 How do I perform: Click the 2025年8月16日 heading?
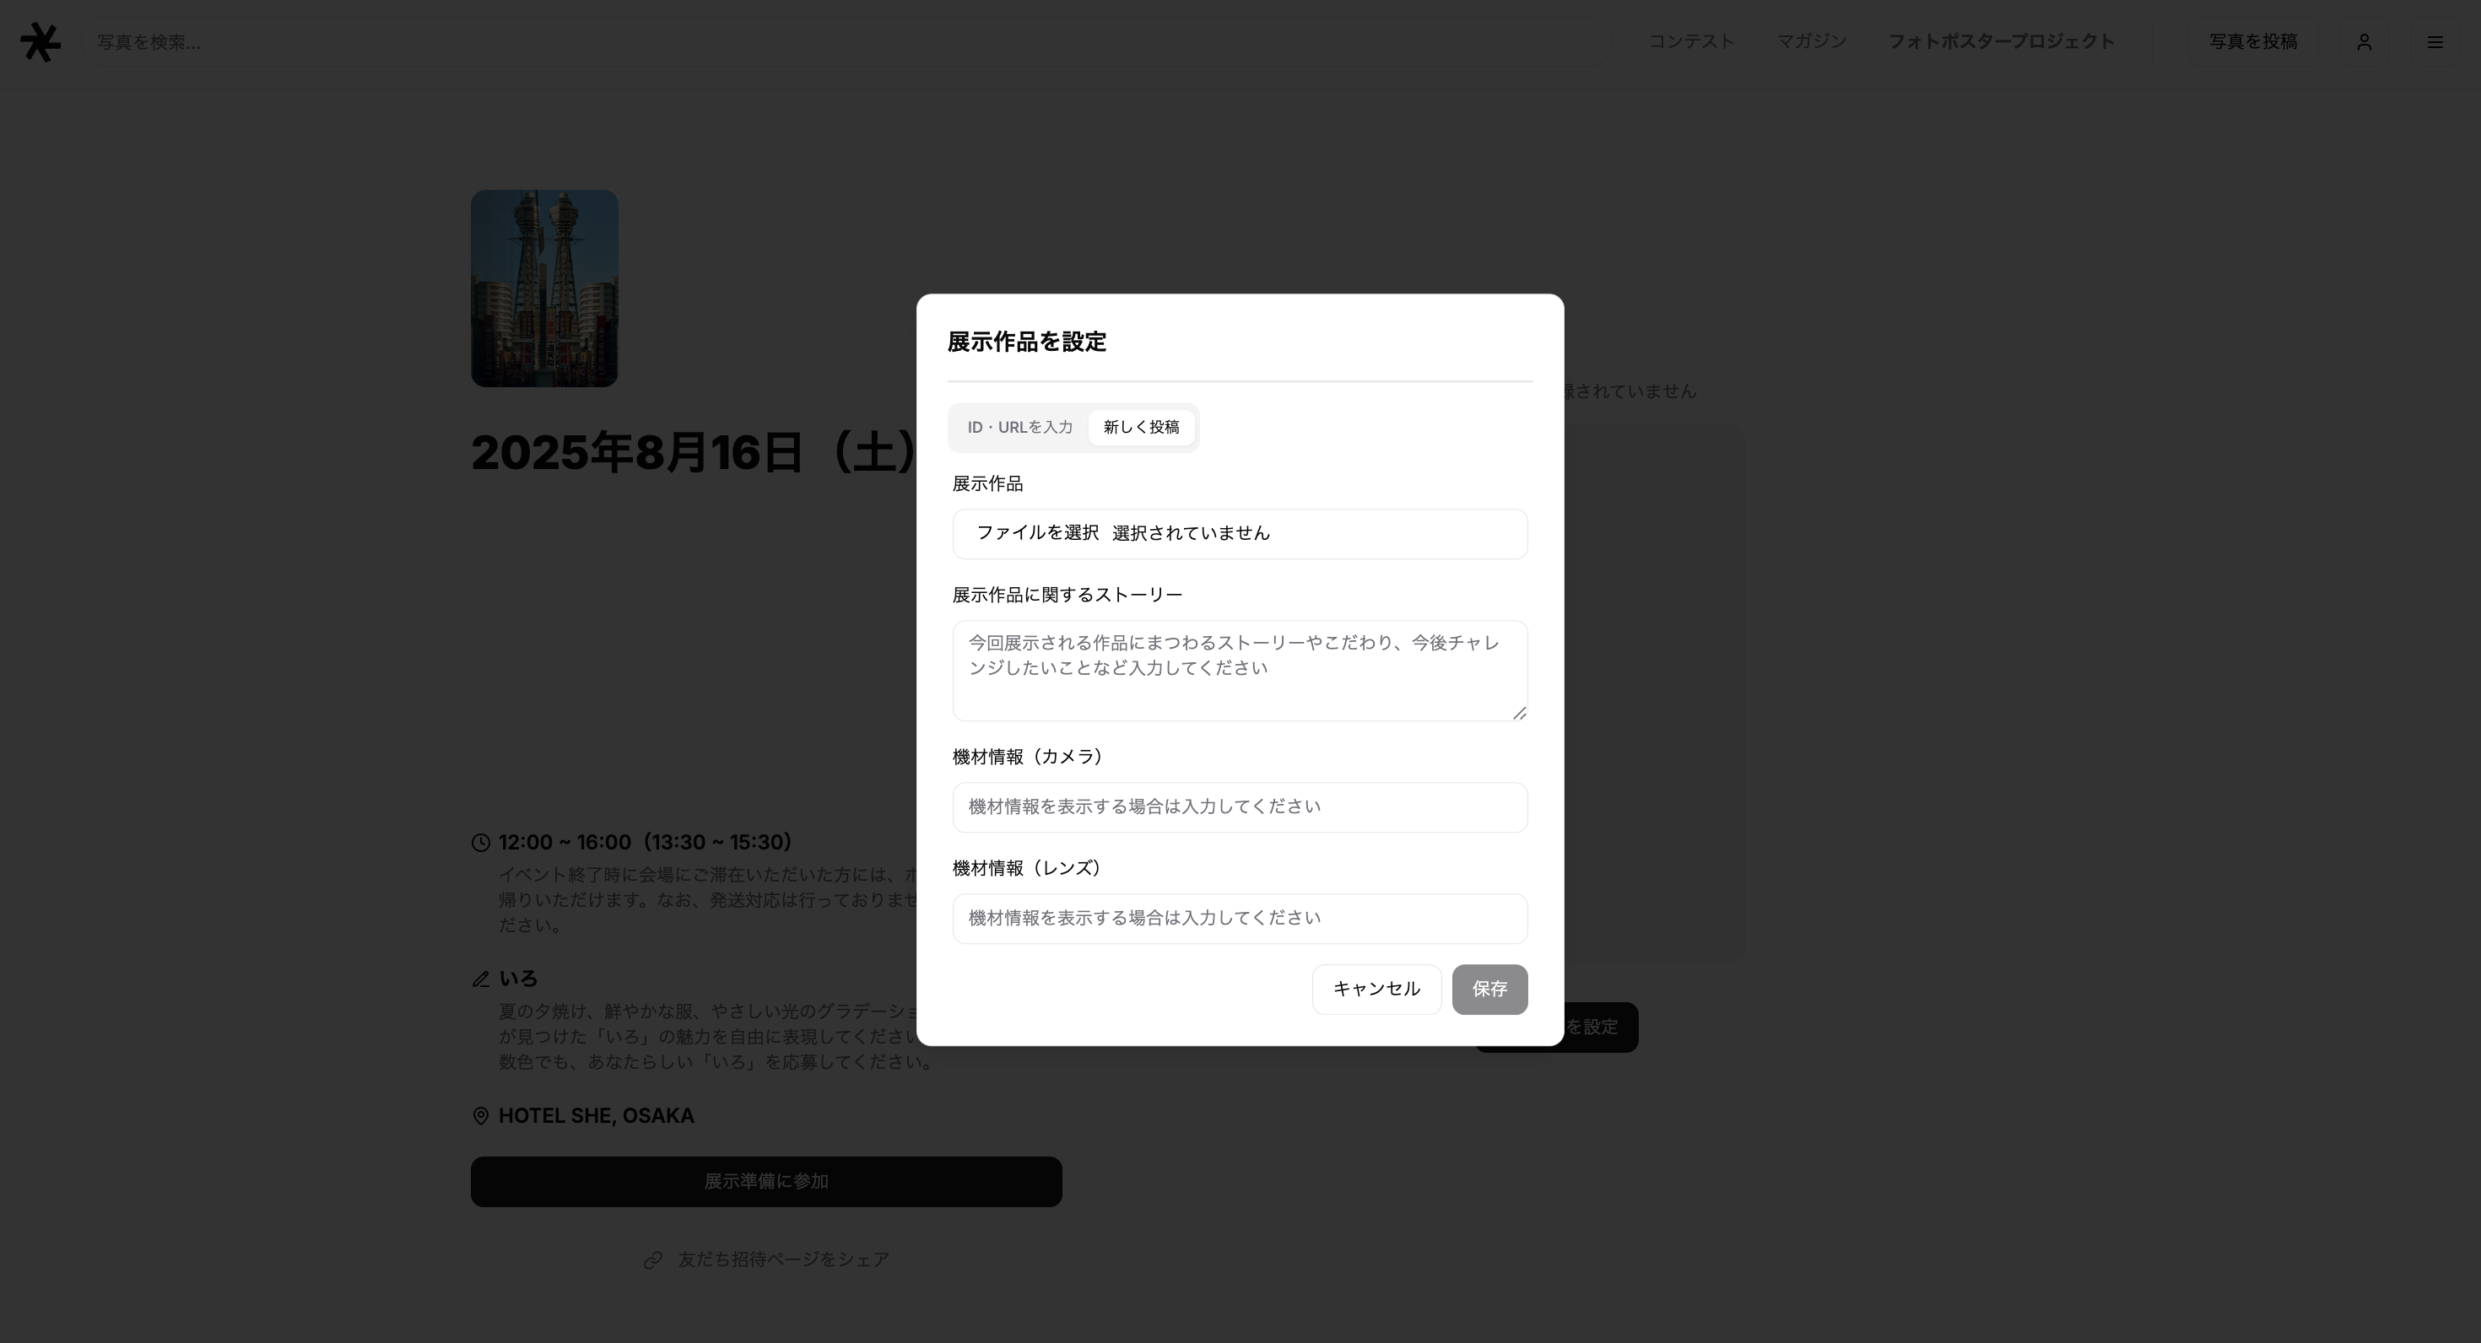[x=694, y=452]
